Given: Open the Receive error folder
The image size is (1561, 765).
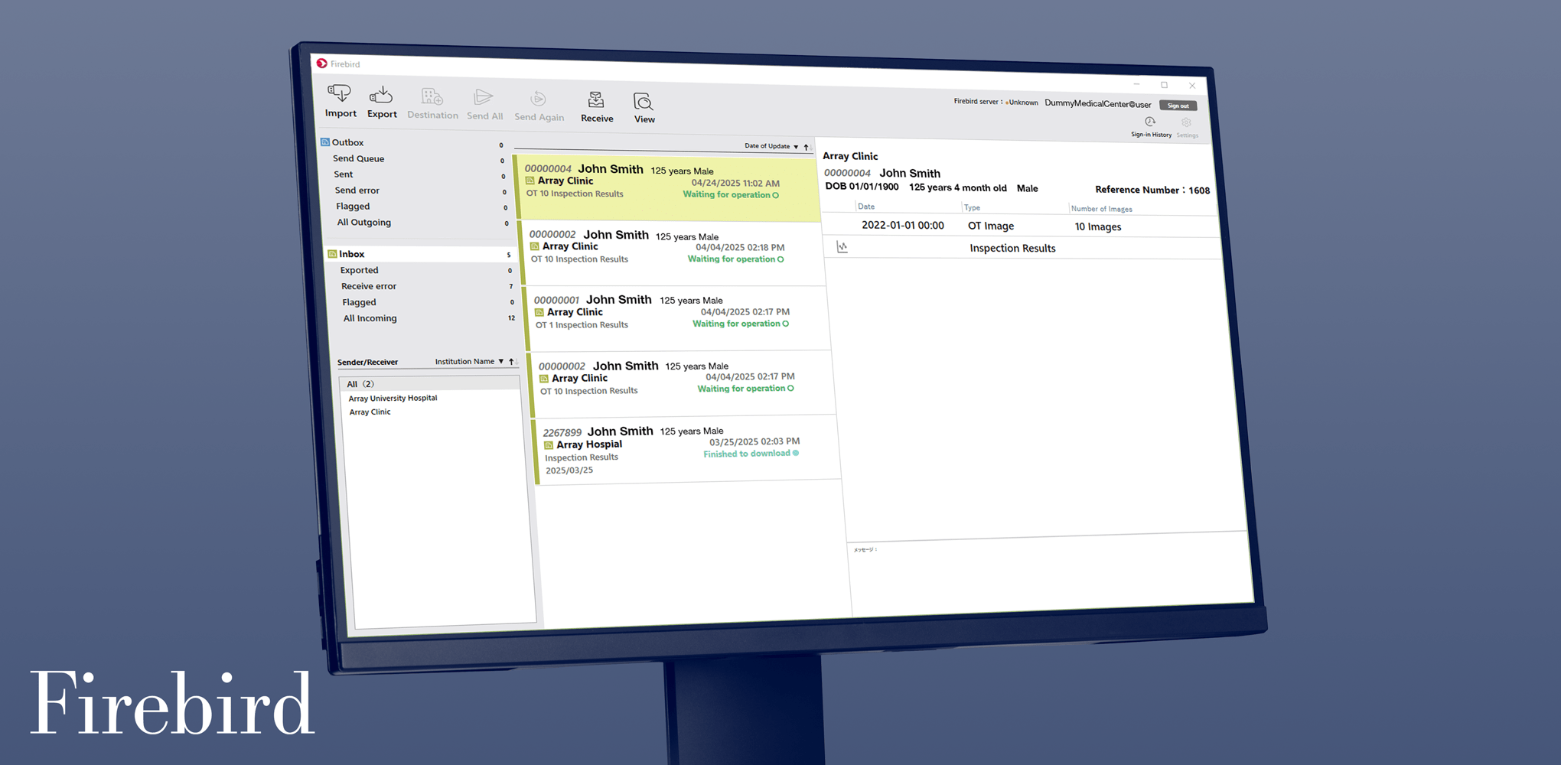Looking at the screenshot, I should [369, 286].
